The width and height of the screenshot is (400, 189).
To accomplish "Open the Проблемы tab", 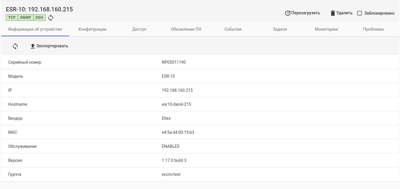I will [373, 29].
